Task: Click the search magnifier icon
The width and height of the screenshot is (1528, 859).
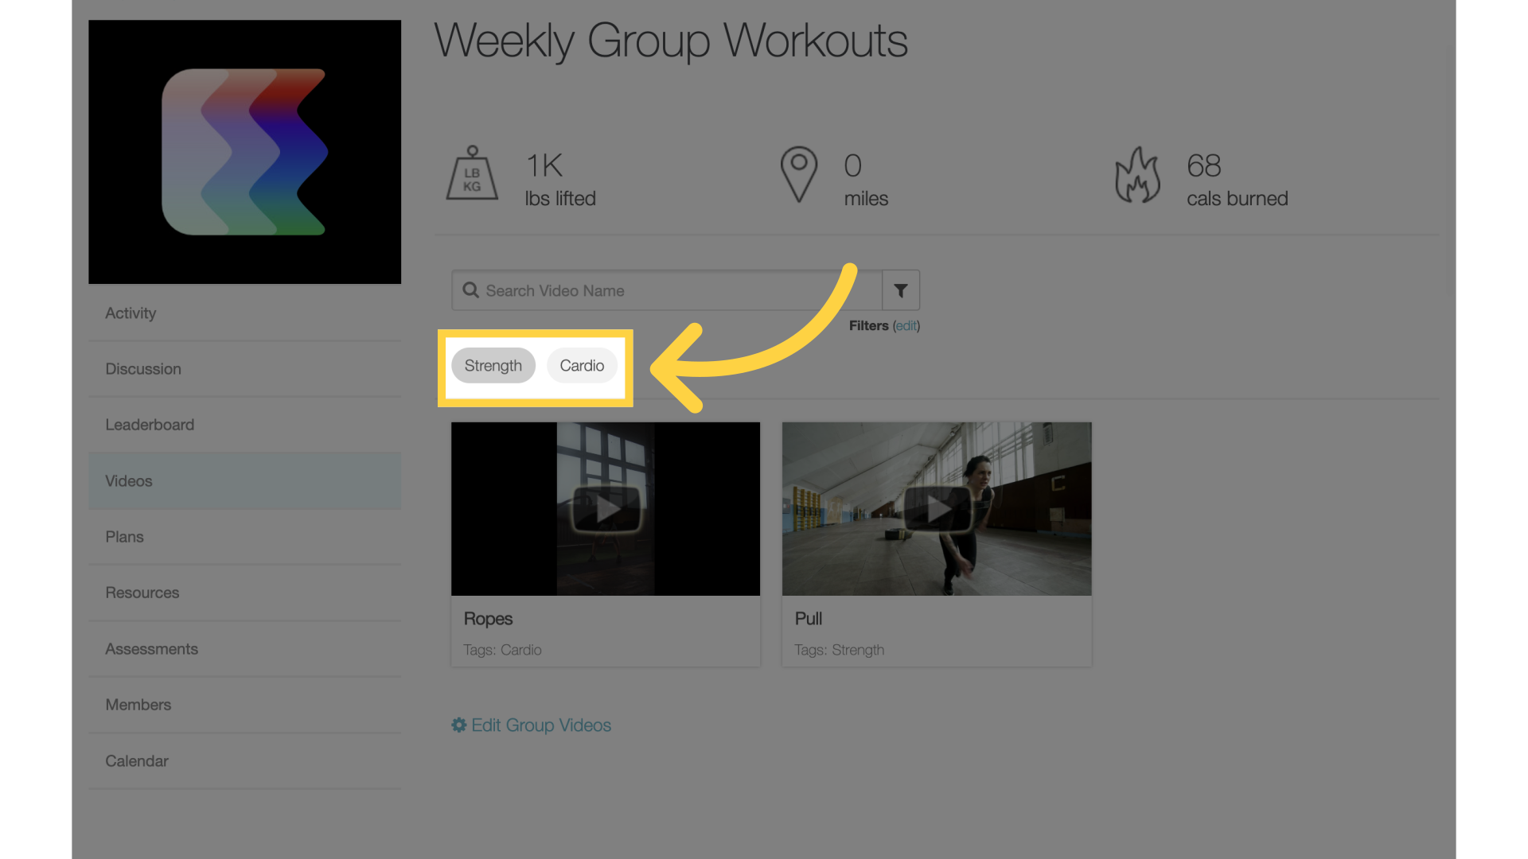Action: point(470,290)
